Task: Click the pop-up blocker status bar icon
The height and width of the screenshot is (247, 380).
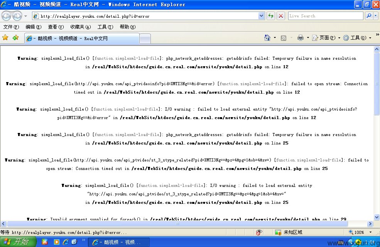Action: click(259, 232)
